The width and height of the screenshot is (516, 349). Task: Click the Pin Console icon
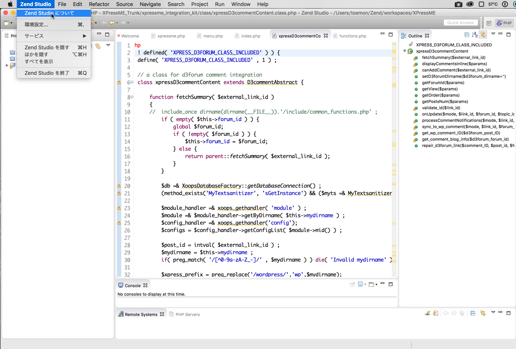[353, 284]
